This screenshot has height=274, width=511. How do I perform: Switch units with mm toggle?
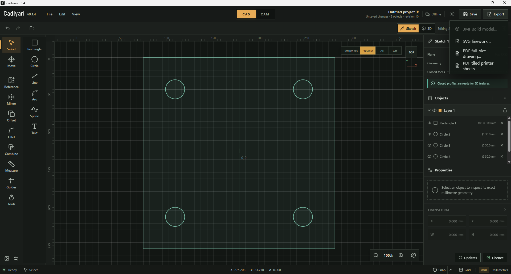[x=484, y=270]
